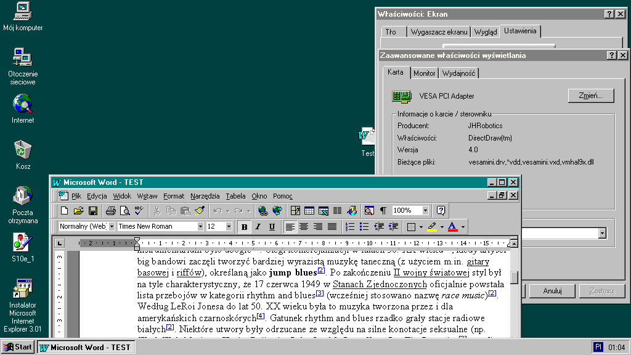Undo the last action in Word
This screenshot has height=355, width=631.
tap(218, 211)
